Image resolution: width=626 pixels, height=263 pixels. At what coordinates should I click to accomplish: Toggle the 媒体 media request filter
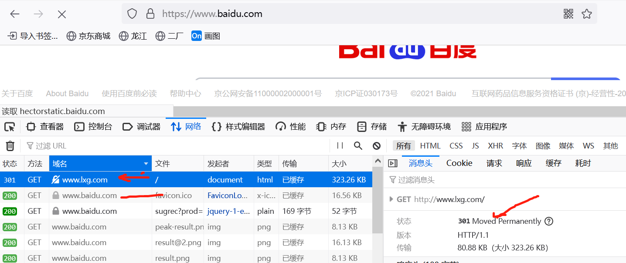(x=566, y=146)
